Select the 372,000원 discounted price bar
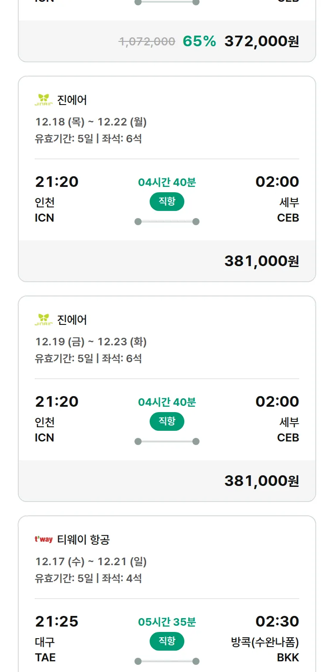This screenshot has width=334, height=672. (261, 41)
